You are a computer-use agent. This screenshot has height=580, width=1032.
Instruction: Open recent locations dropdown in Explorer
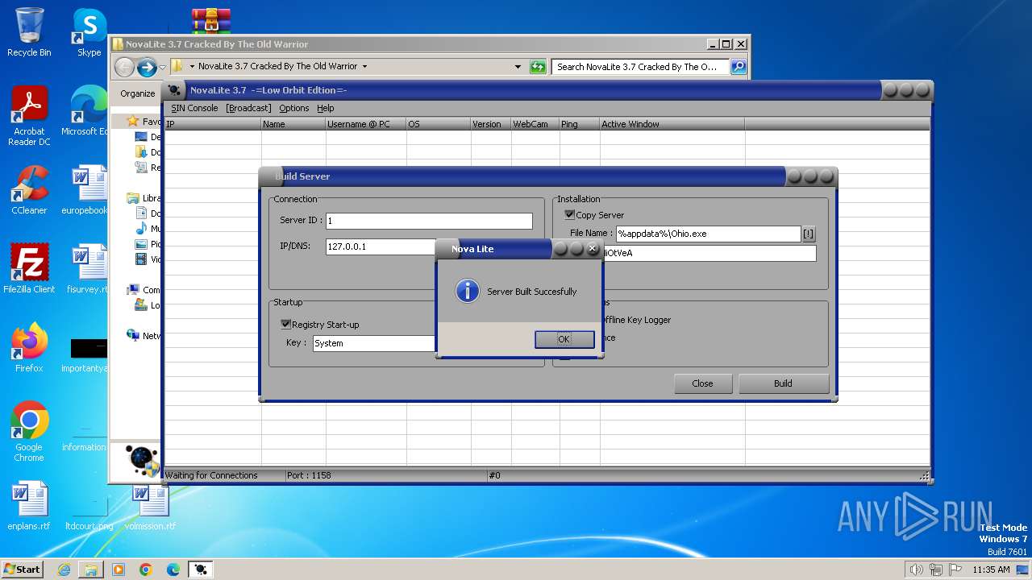click(163, 67)
